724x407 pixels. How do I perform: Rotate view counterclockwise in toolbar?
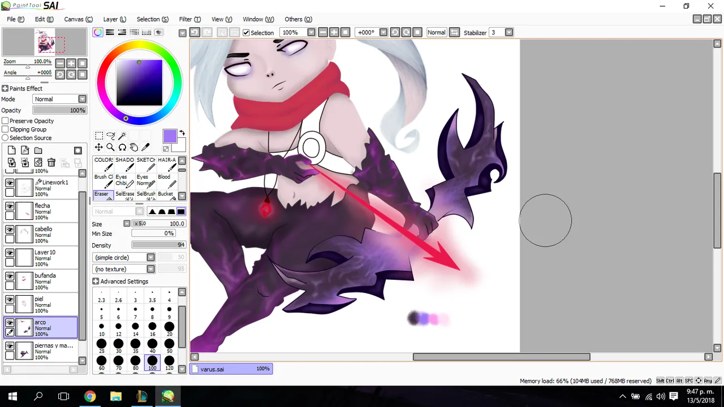(395, 32)
